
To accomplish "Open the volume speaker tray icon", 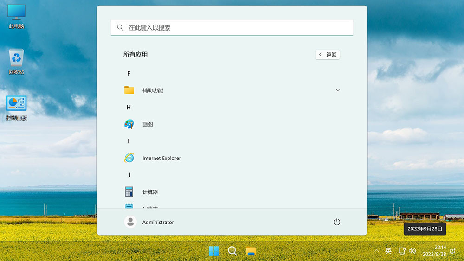I will (412, 251).
